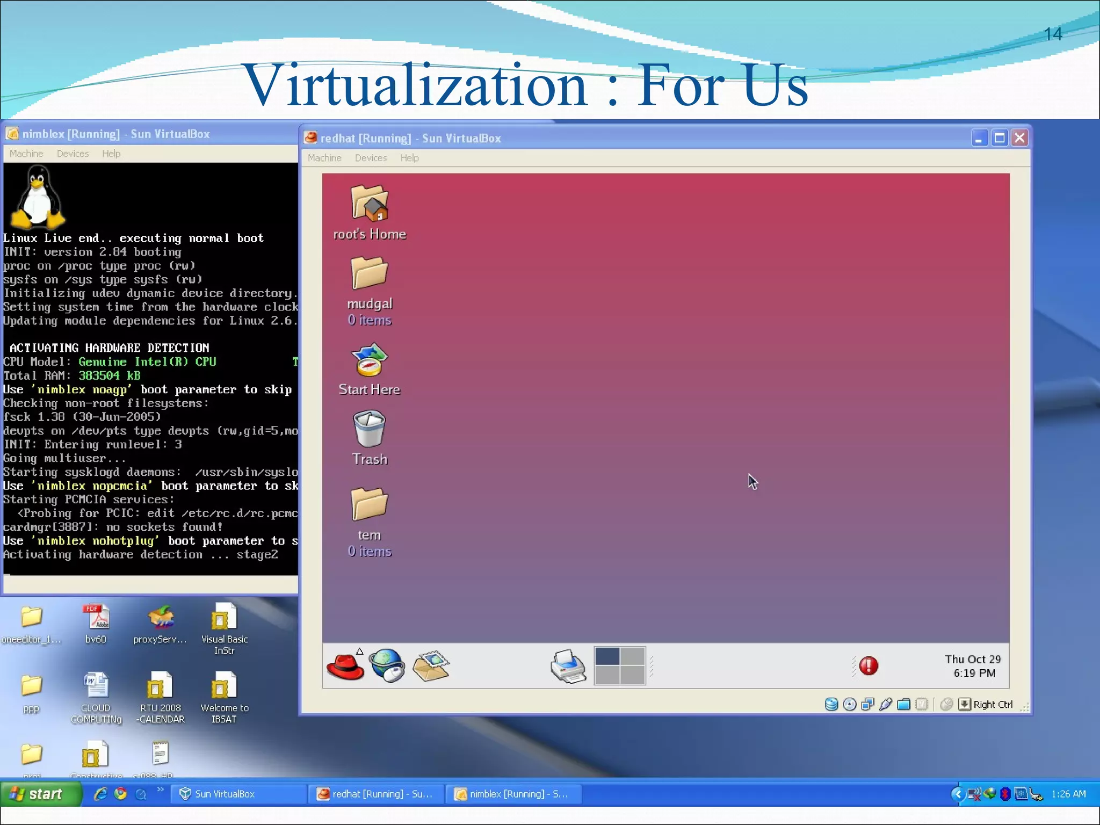This screenshot has width=1100, height=825.
Task: Click the nimblex VirtualBox window title bar
Action: pos(150,134)
